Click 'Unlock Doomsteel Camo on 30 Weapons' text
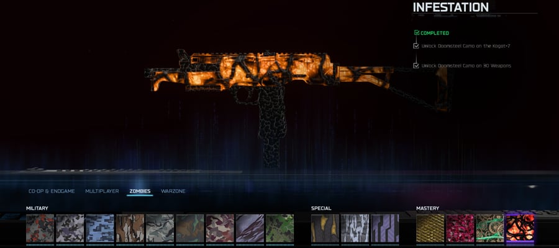This screenshot has width=559, height=248. tap(466, 66)
